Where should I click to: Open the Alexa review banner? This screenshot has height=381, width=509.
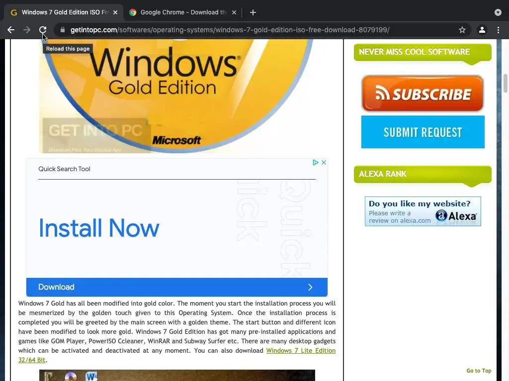423,211
